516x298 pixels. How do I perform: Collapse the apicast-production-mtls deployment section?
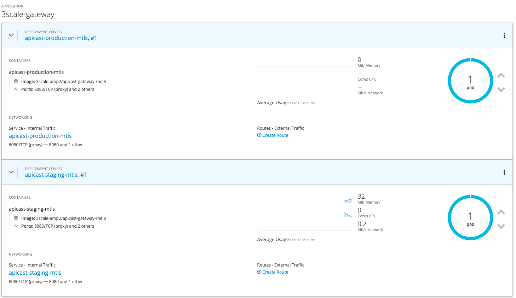pyautogui.click(x=11, y=35)
